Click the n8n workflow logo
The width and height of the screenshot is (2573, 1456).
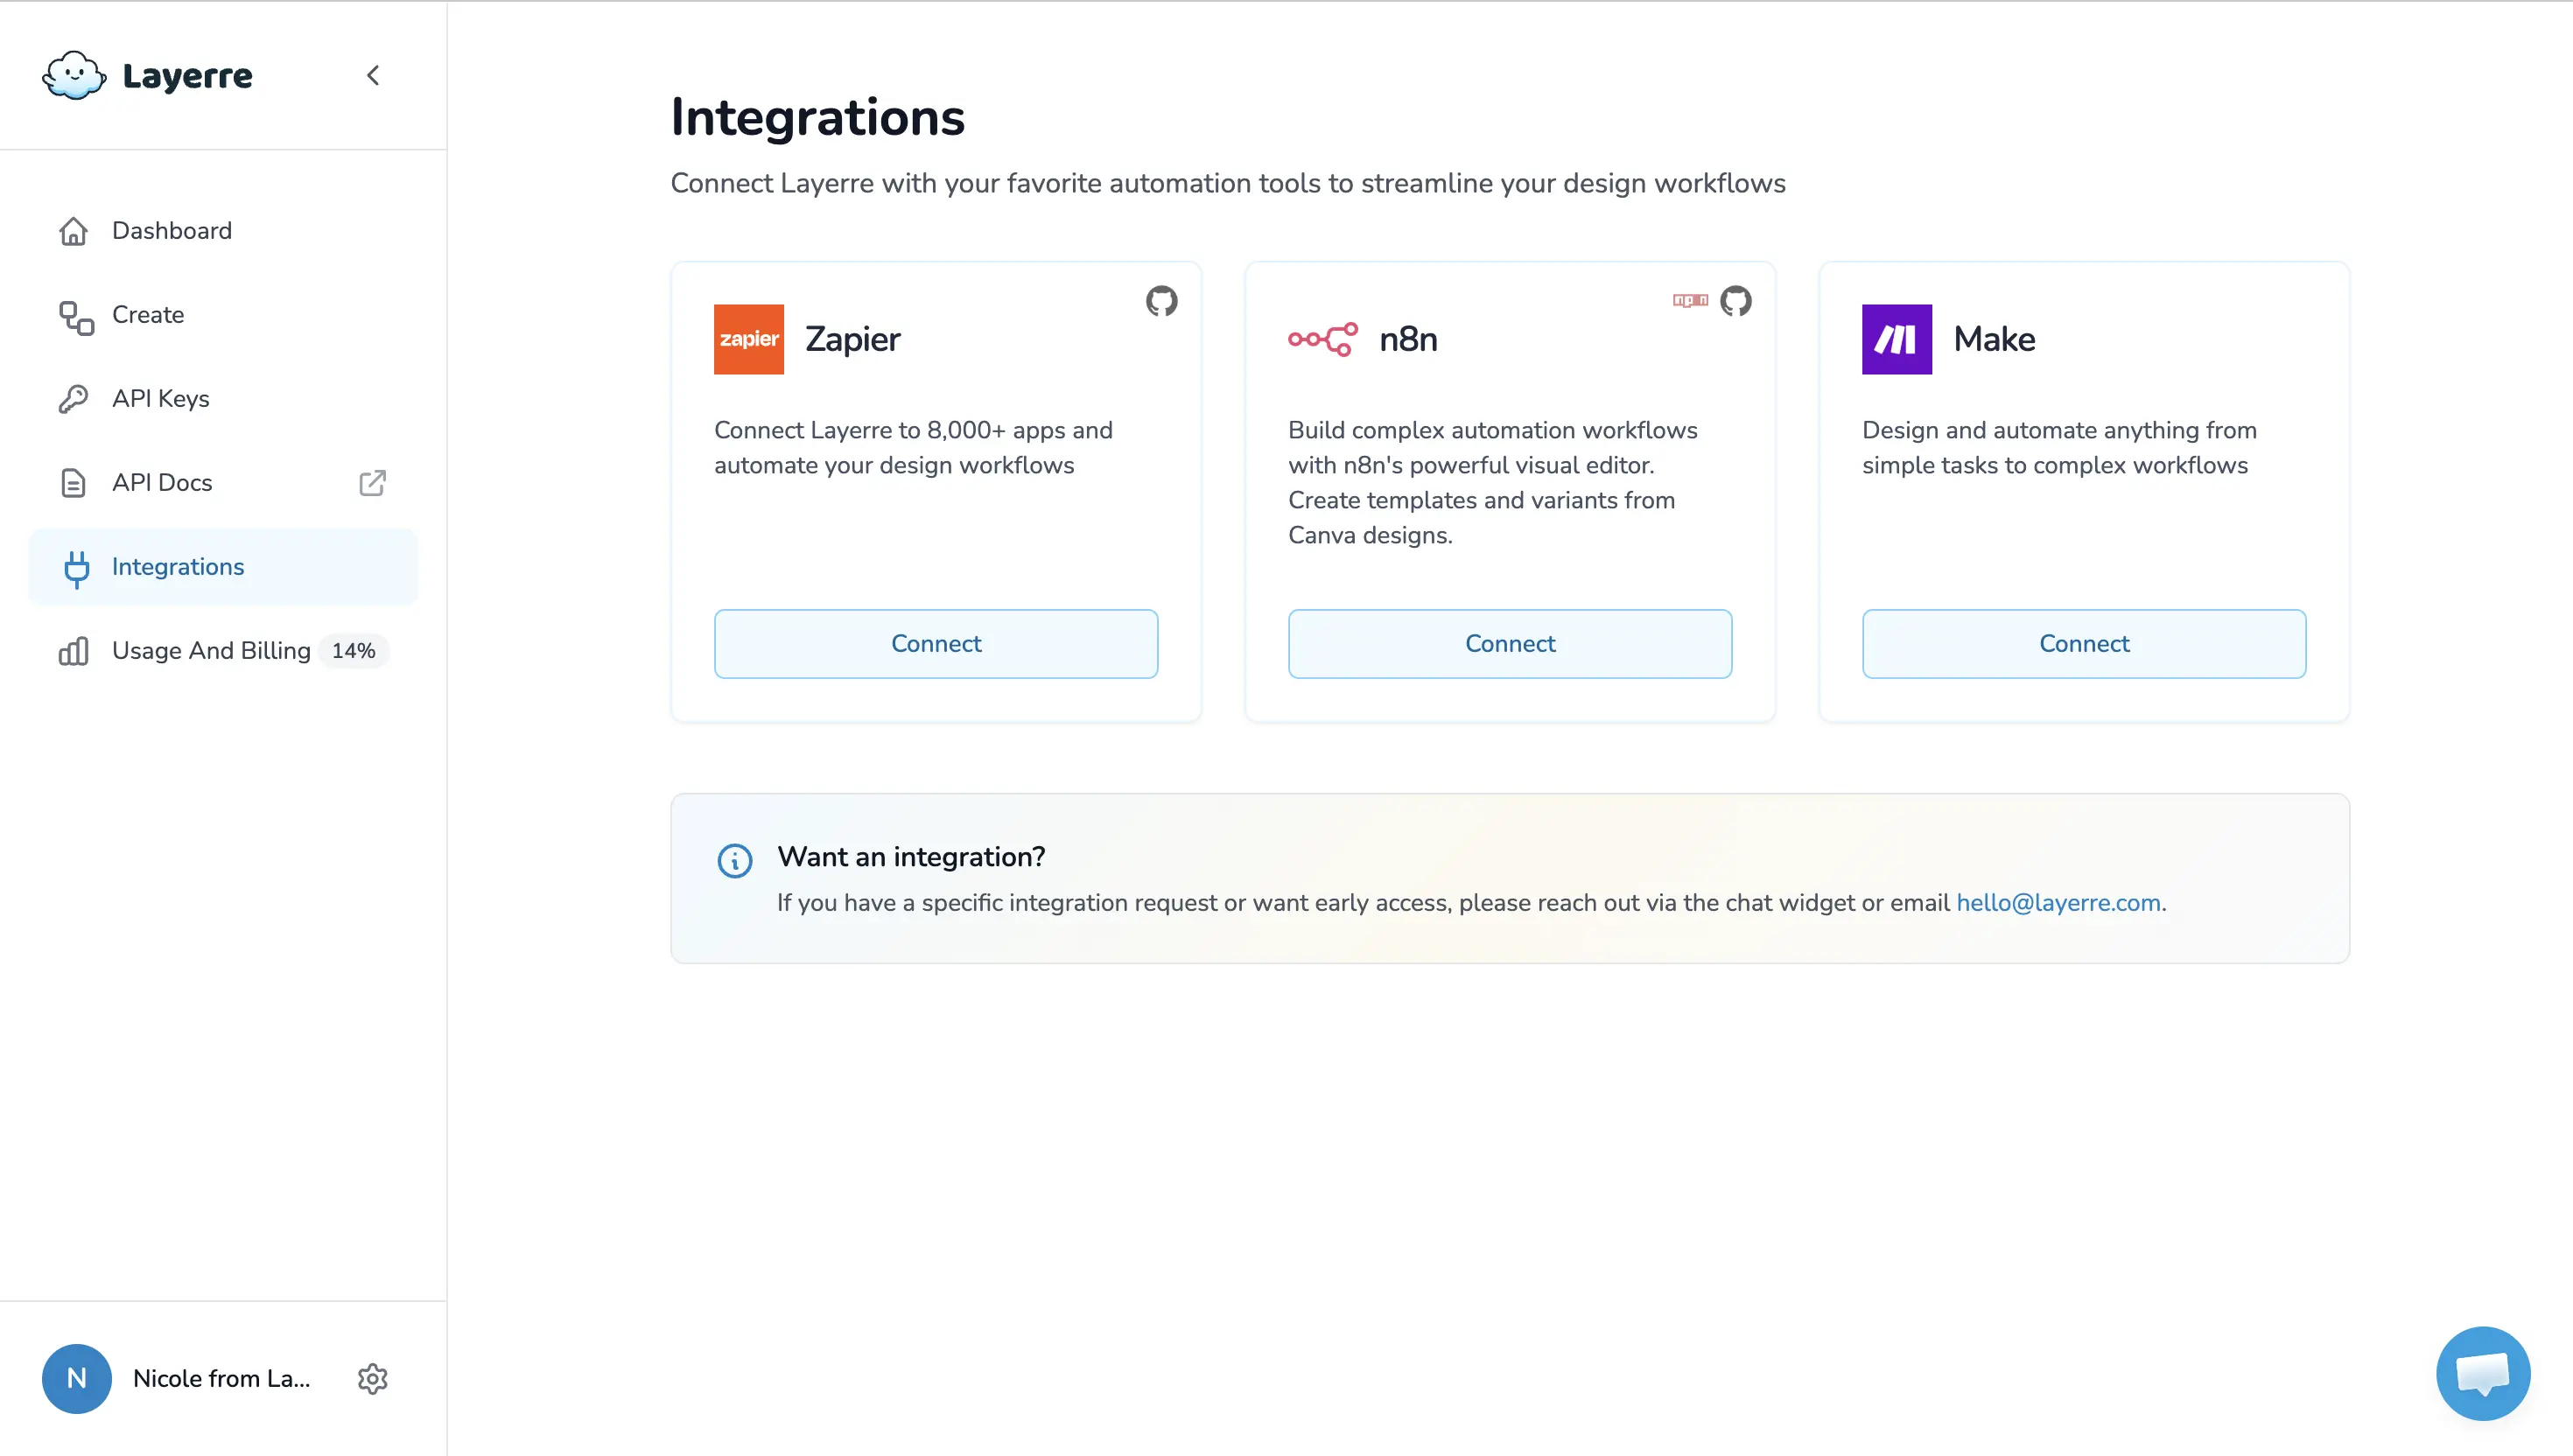pyautogui.click(x=1323, y=339)
